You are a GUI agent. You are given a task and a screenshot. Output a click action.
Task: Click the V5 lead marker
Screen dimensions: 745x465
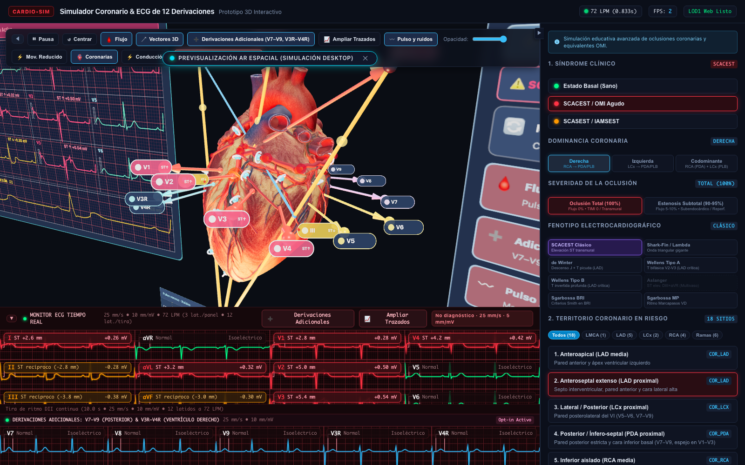tap(354, 241)
